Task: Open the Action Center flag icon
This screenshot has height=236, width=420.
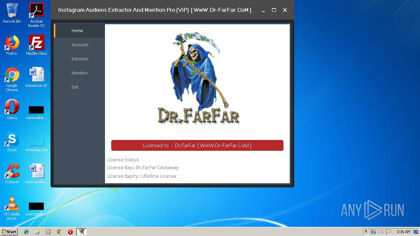Action: point(389,232)
